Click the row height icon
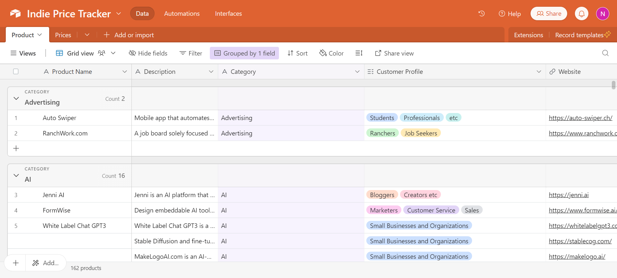617x278 pixels. pyautogui.click(x=359, y=53)
